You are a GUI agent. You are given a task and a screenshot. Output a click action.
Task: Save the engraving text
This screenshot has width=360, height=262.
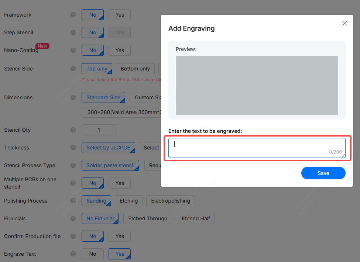(x=323, y=173)
